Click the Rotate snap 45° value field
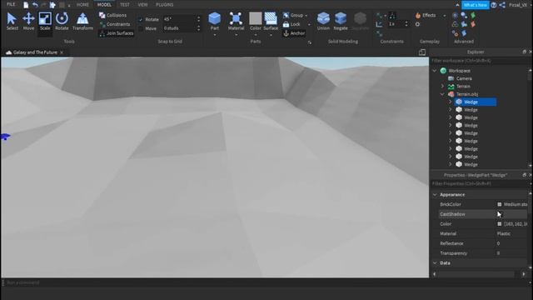 click(178, 19)
